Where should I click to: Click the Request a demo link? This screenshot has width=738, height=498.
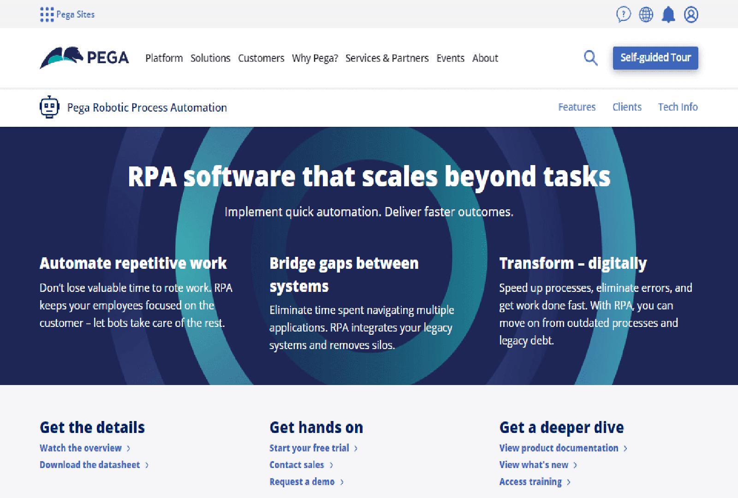pyautogui.click(x=302, y=482)
